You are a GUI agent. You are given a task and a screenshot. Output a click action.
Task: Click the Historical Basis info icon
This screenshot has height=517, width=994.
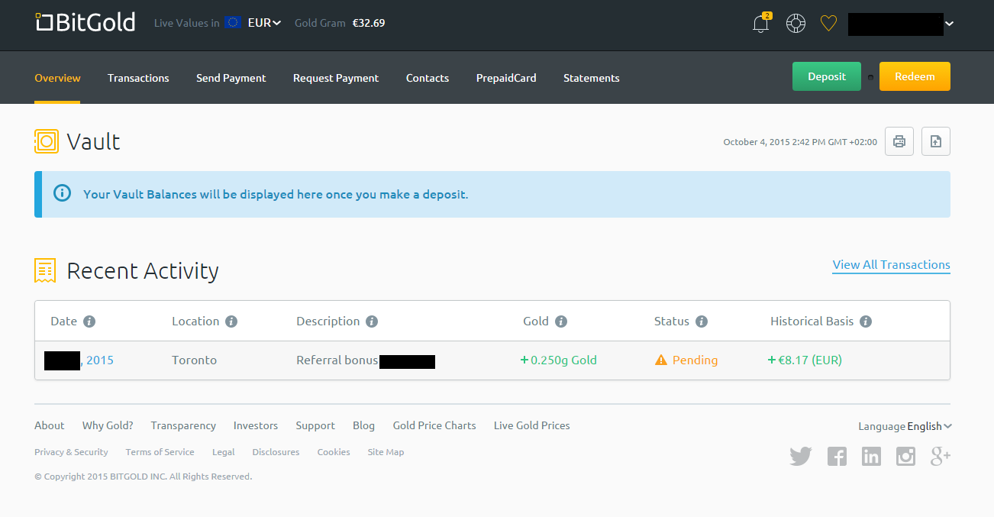866,322
